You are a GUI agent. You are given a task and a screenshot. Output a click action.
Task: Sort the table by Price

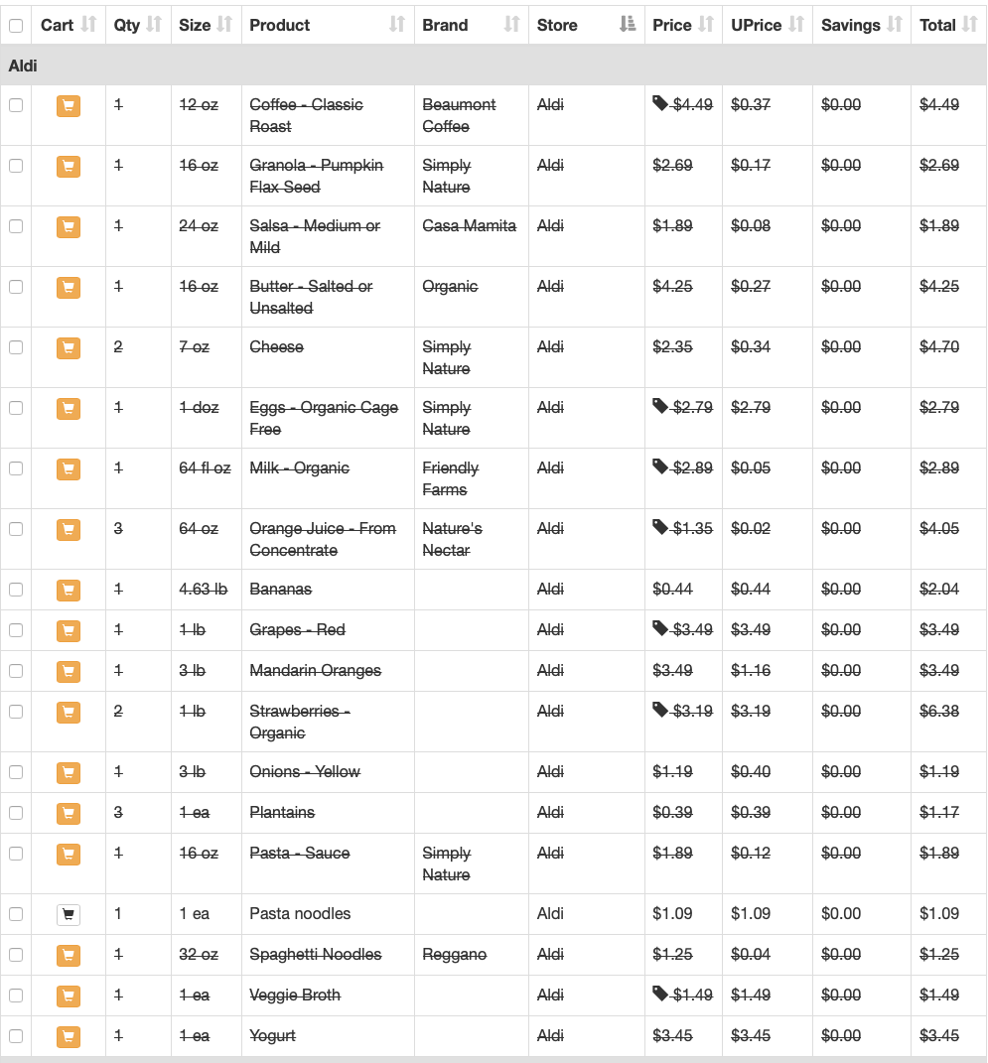[x=683, y=25]
